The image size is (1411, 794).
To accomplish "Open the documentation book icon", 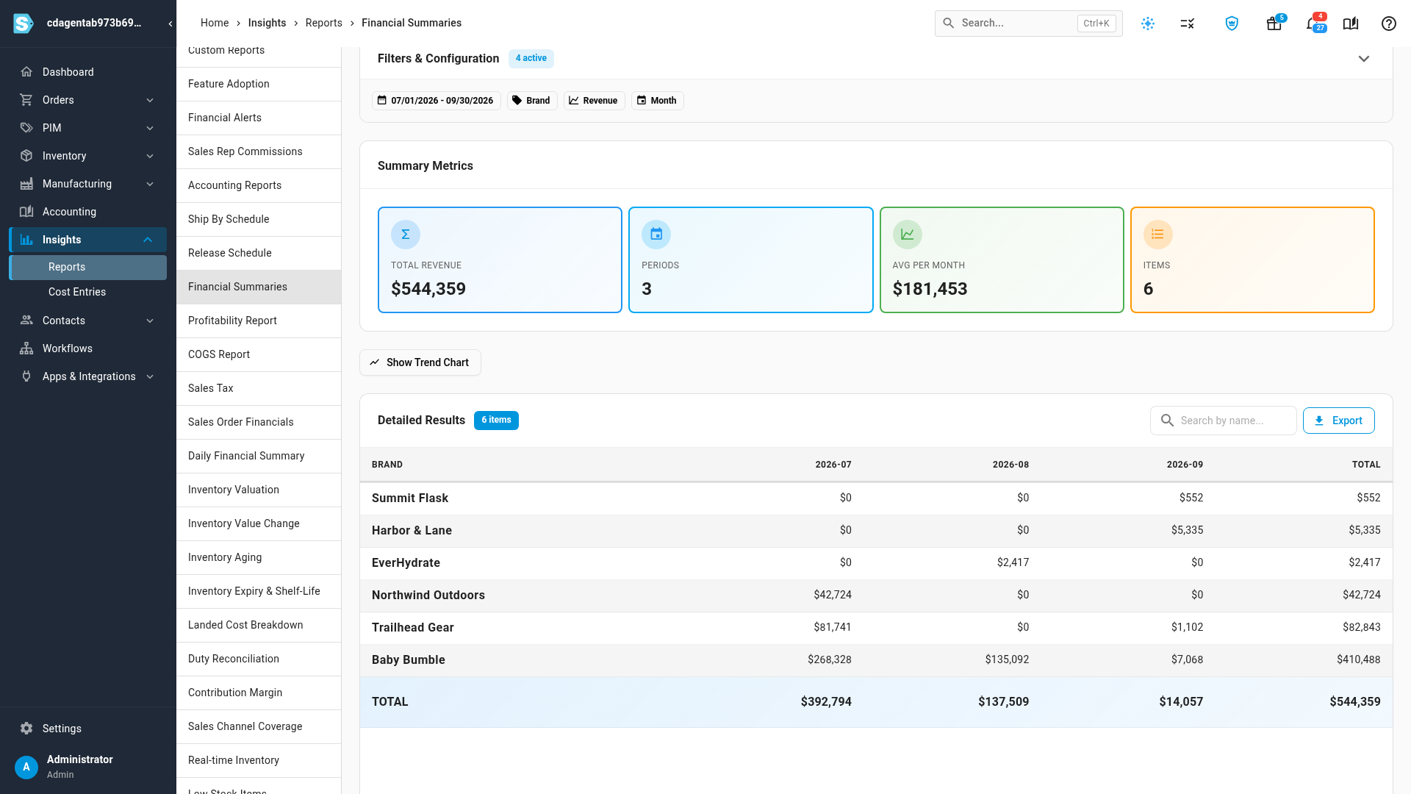I will [1351, 24].
